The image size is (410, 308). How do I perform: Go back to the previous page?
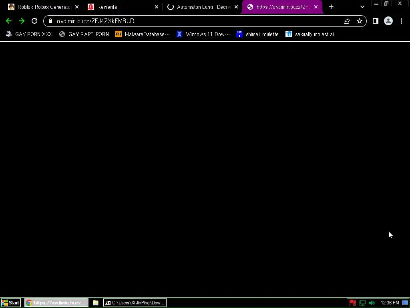pos(9,21)
